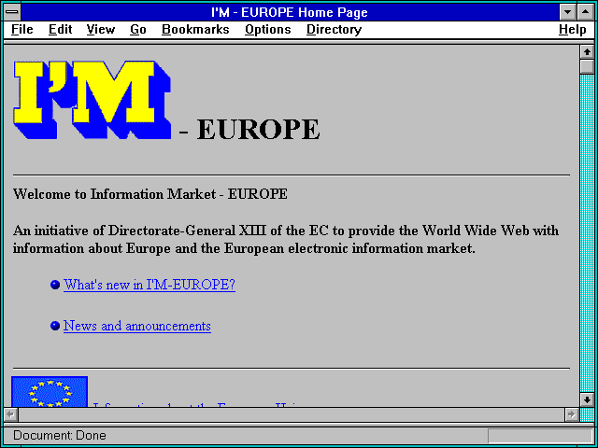The width and height of the screenshot is (598, 448).
Task: Click the Welcome to Information Market heading
Action: tap(150, 194)
